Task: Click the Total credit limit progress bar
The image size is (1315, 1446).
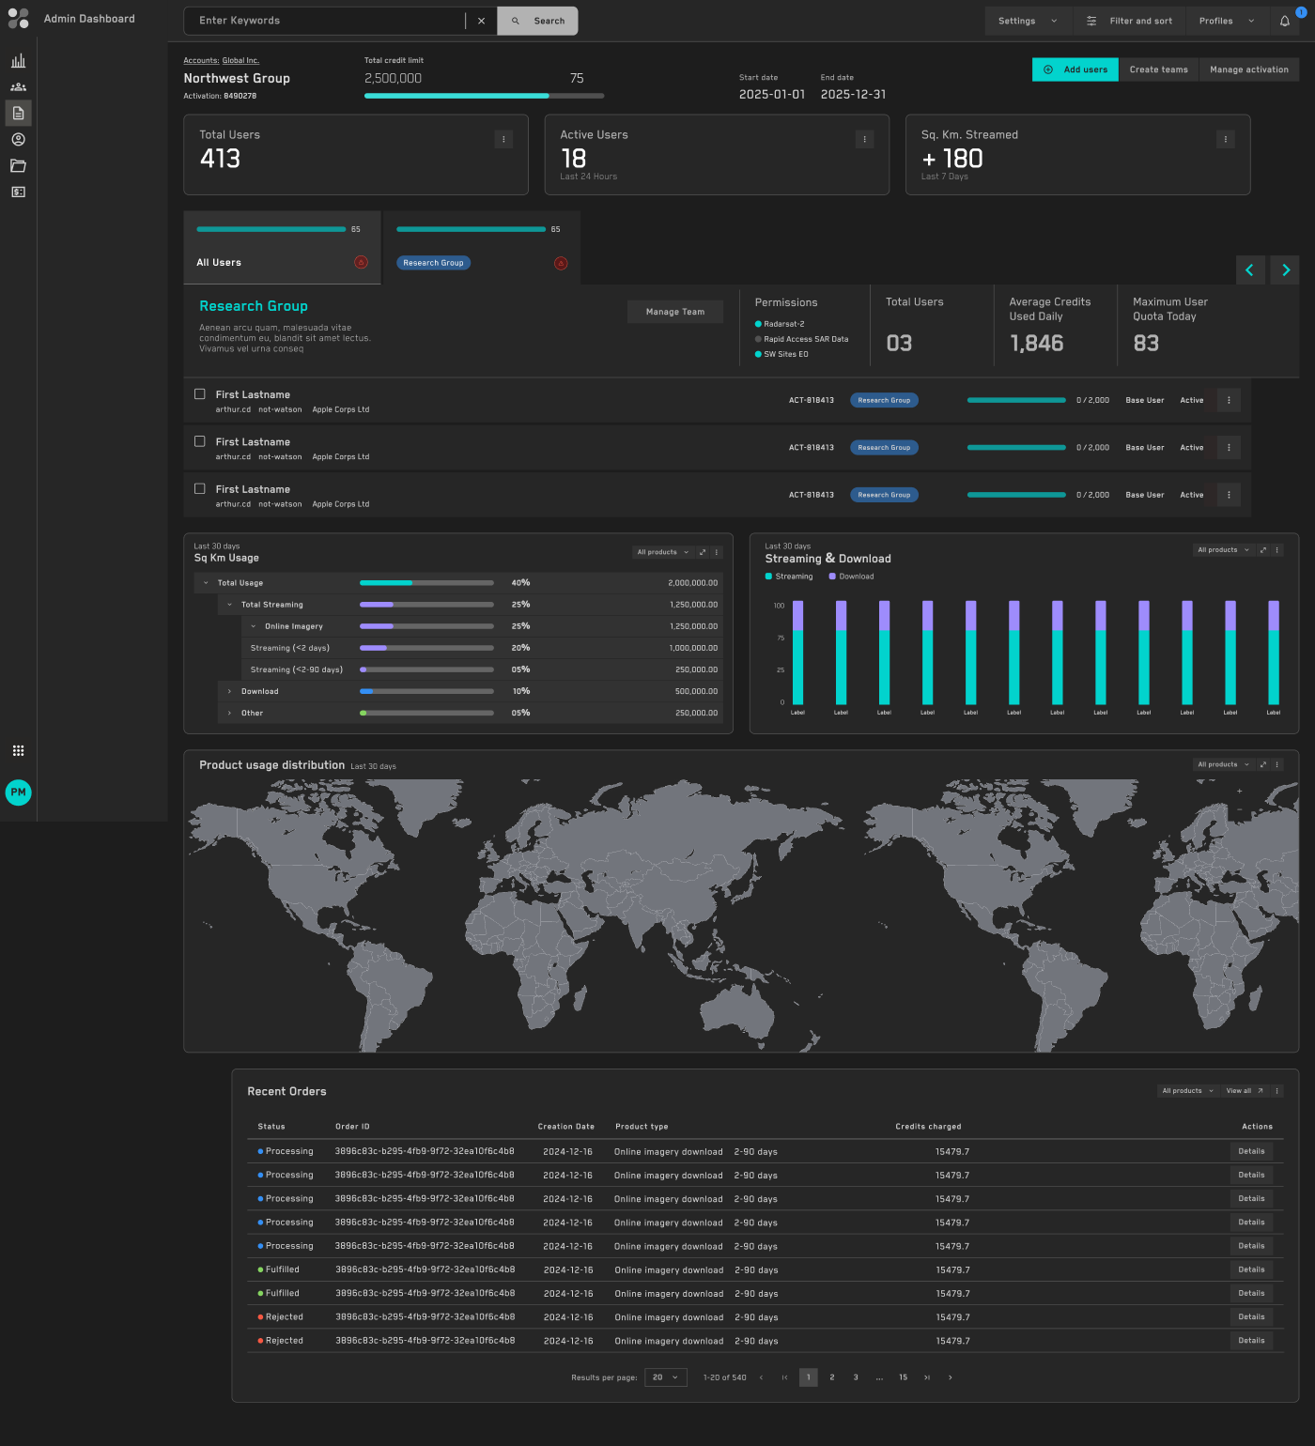Action: 484,96
